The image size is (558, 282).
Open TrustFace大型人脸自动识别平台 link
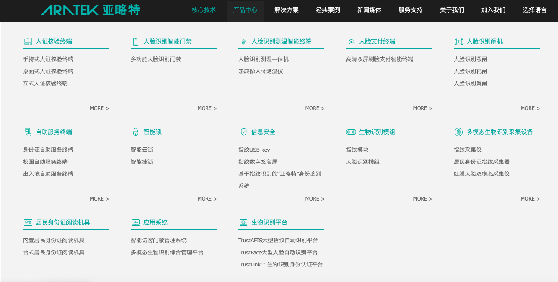278,252
